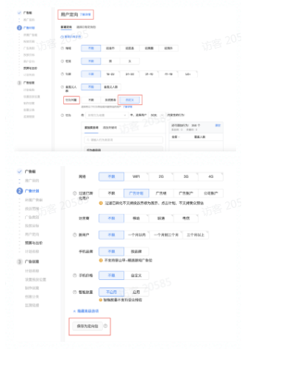Open 添加类目词 tab
Viewport: 289px width, 388px height.
91,128
